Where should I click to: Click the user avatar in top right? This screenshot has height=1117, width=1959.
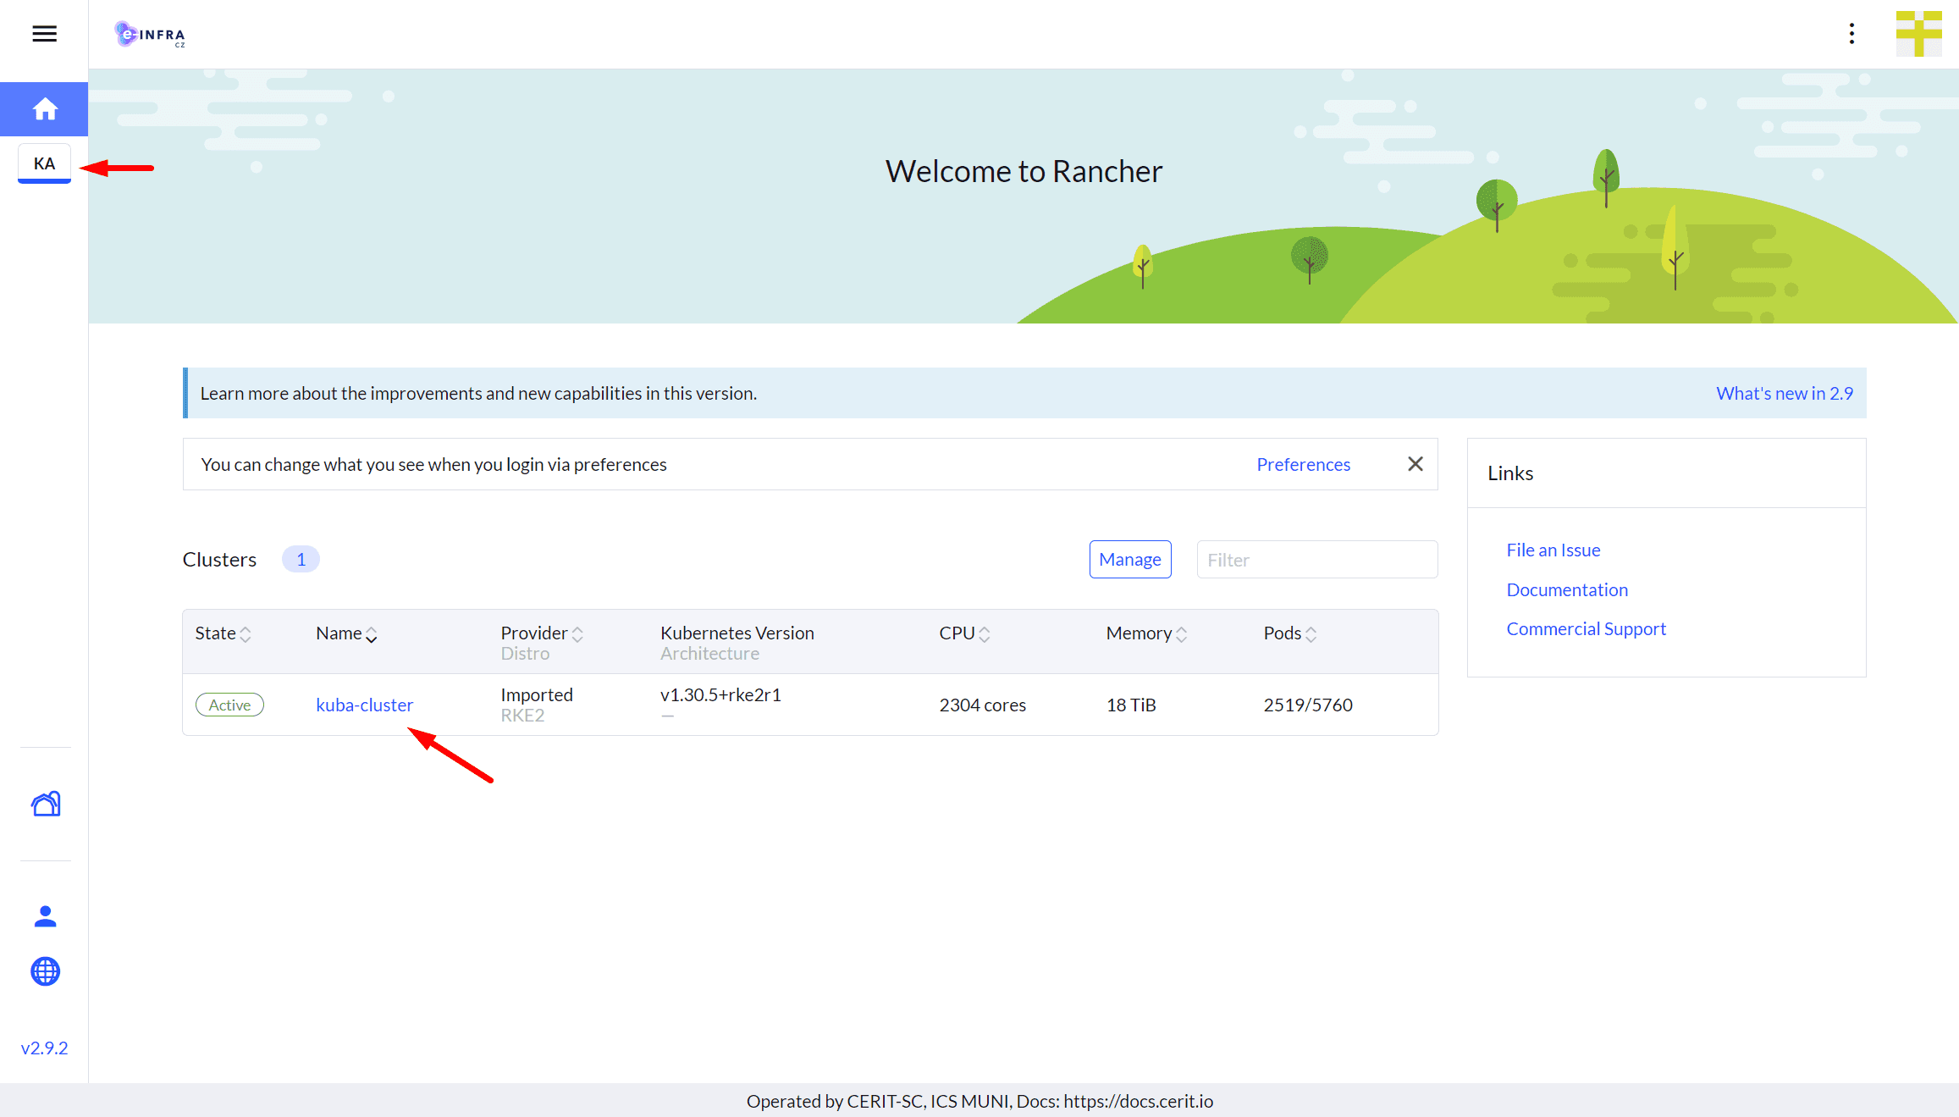1918,34
